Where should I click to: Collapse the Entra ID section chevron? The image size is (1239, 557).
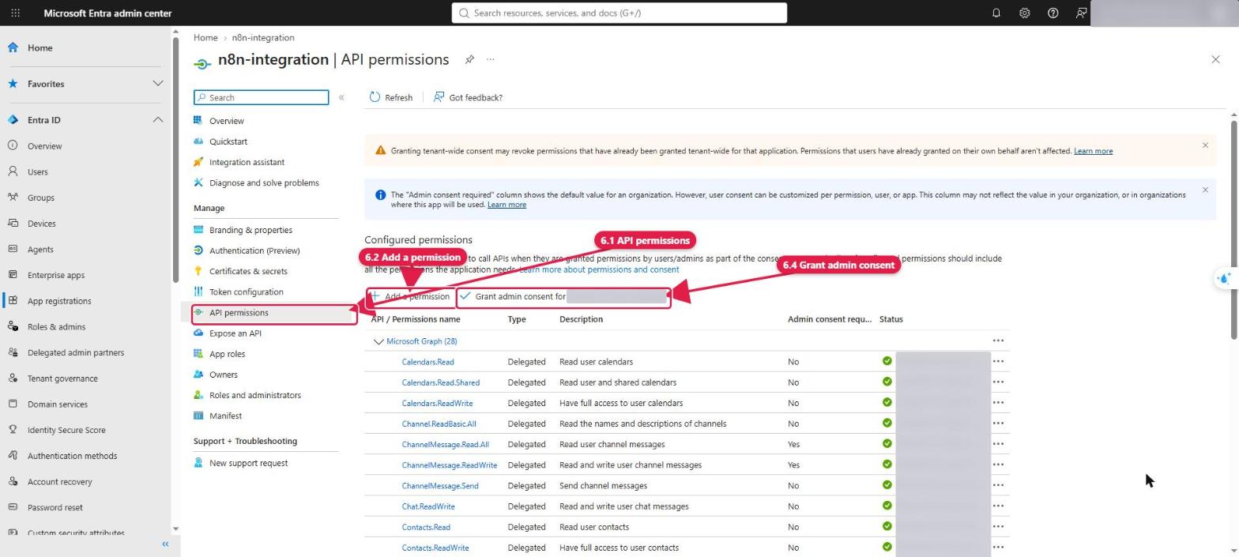pos(158,120)
